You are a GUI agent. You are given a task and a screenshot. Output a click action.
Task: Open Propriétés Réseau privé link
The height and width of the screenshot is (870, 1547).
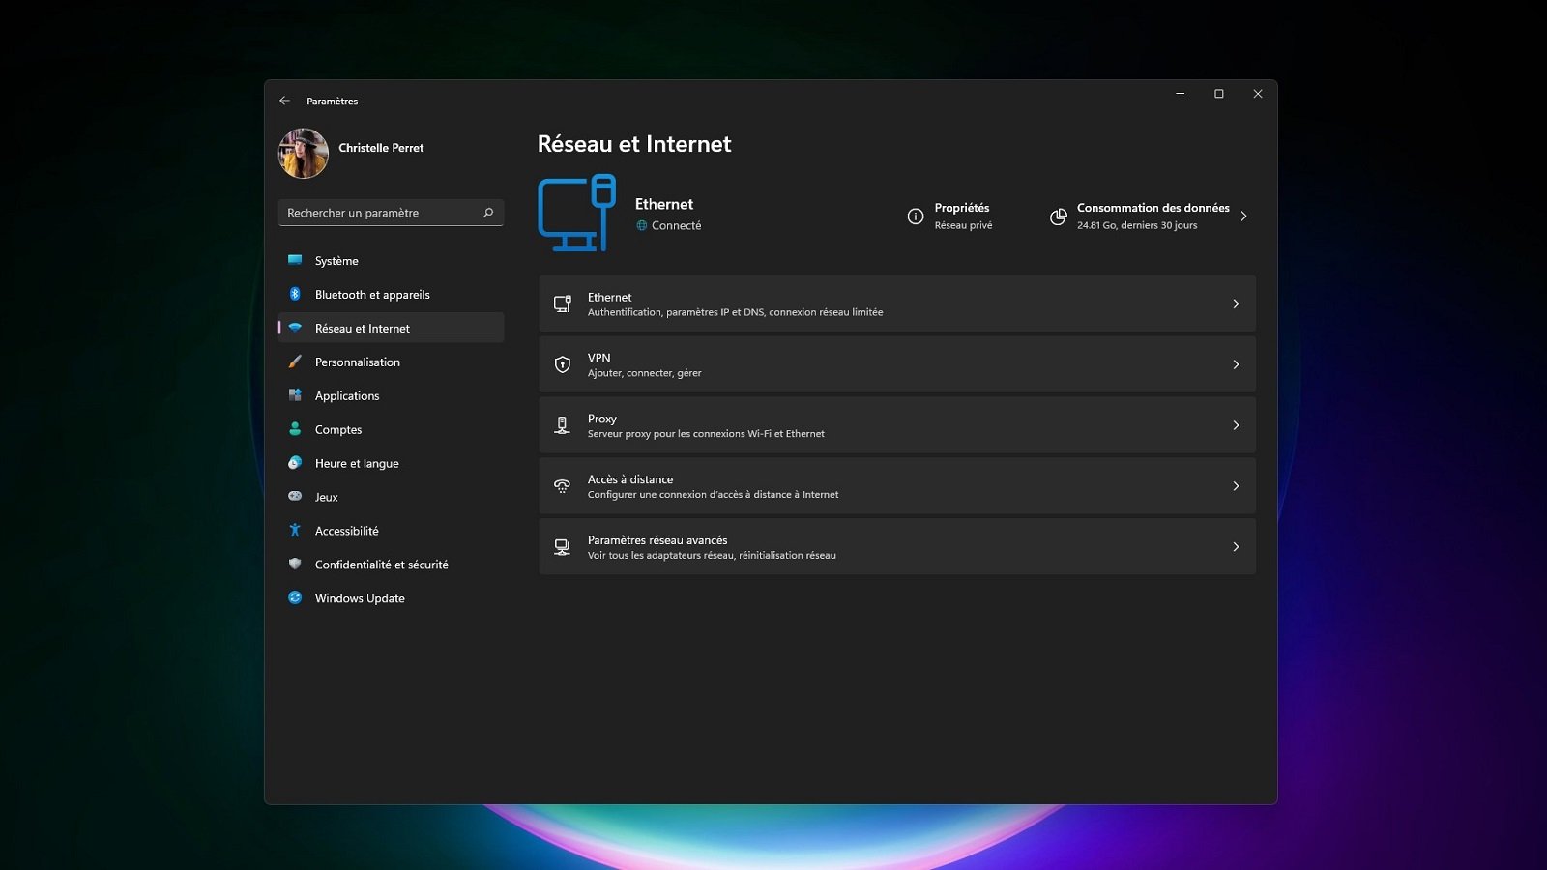pos(962,216)
